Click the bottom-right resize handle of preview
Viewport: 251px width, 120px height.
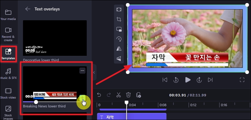coord(247,72)
